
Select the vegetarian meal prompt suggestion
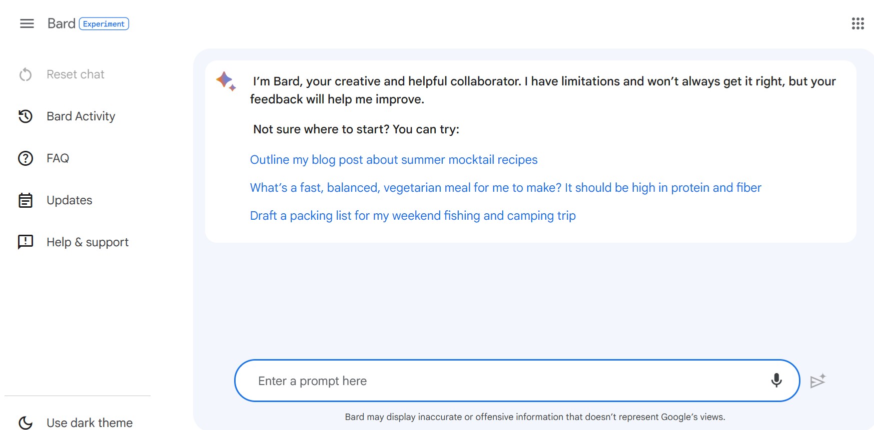point(505,188)
